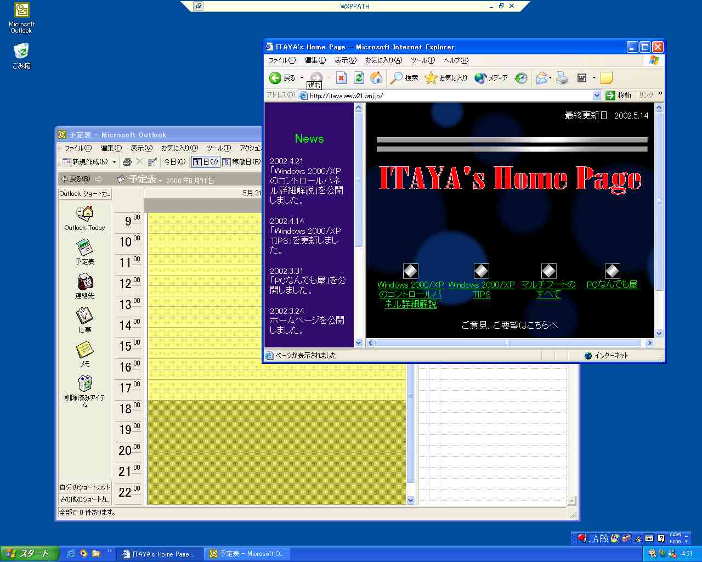The image size is (702, 562).
Task: Go to Home page icon in IE
Action: (376, 78)
